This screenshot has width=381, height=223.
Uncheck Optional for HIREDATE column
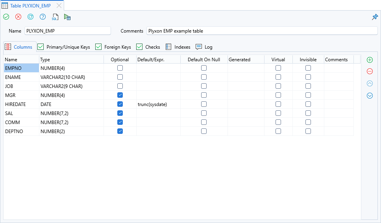[x=120, y=104]
